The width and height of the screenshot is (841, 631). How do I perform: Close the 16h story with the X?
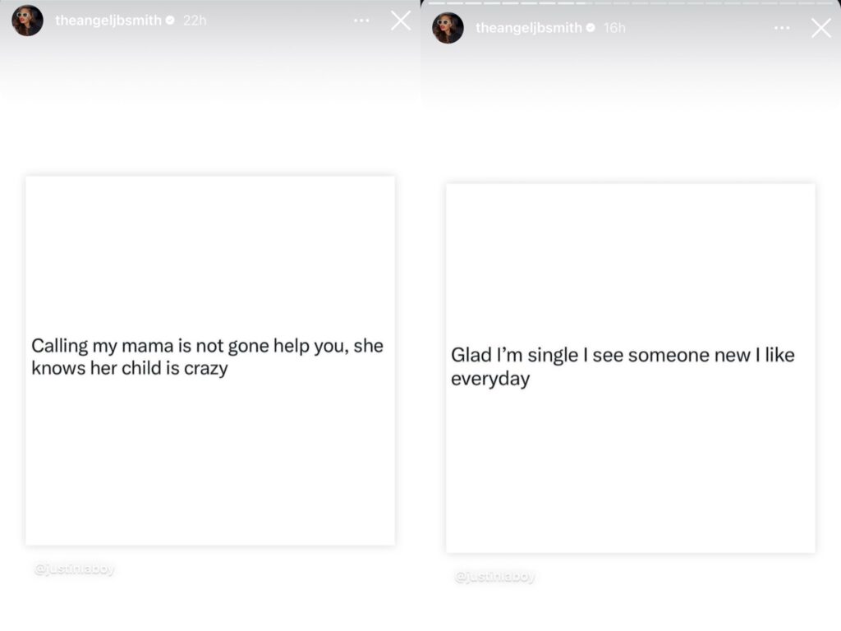pyautogui.click(x=821, y=28)
